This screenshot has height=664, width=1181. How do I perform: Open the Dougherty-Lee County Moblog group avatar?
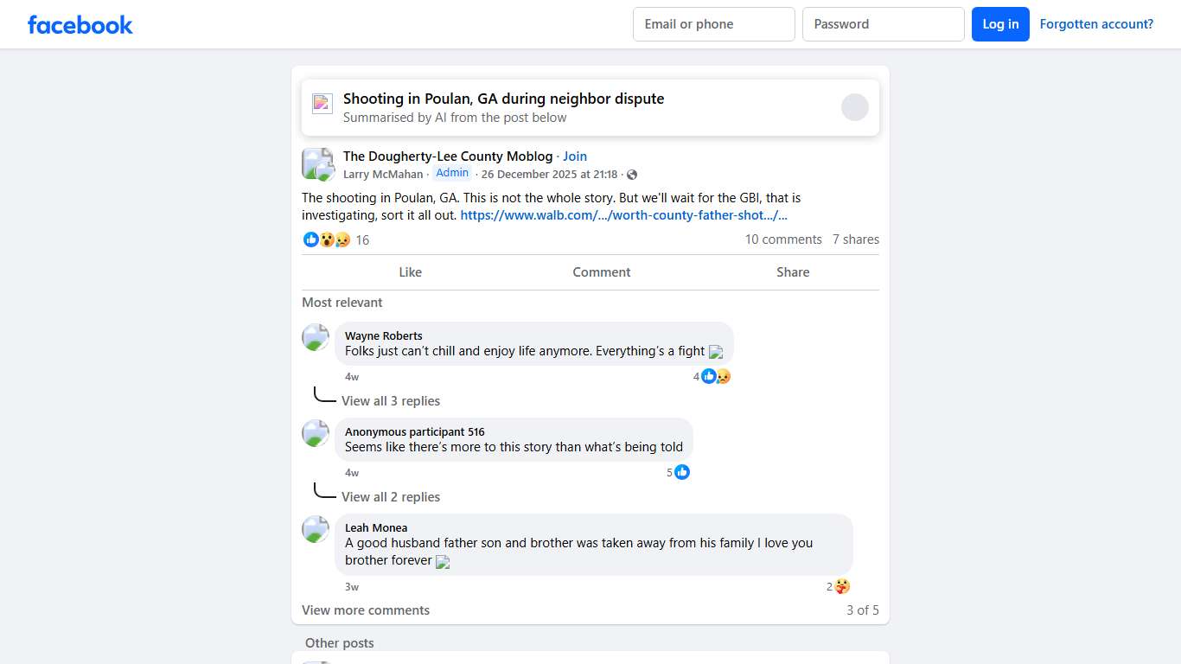(x=317, y=163)
